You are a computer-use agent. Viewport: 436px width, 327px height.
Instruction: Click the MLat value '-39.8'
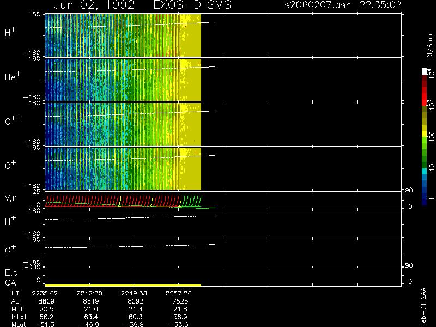coord(134,324)
